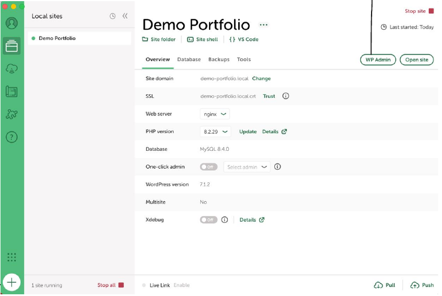Click the Stop site red square
Screen dimensions: 442x296
coord(431,11)
